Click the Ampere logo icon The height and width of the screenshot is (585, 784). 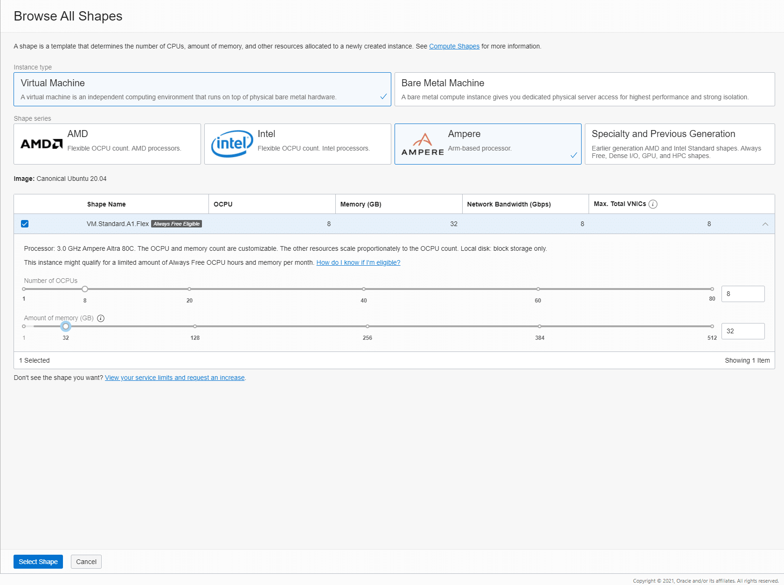click(x=423, y=145)
